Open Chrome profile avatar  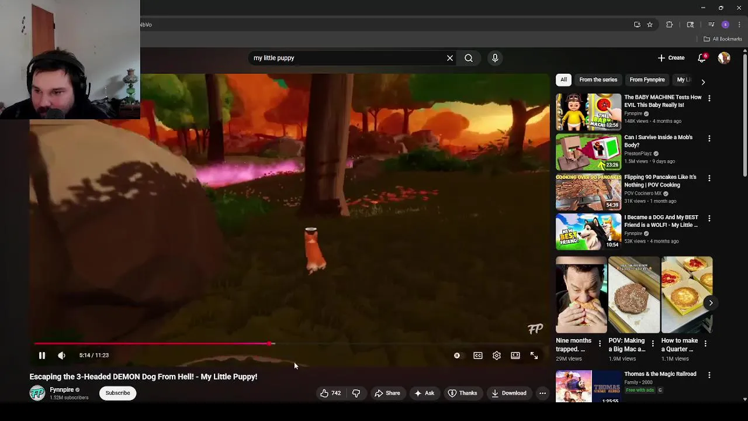(725, 25)
